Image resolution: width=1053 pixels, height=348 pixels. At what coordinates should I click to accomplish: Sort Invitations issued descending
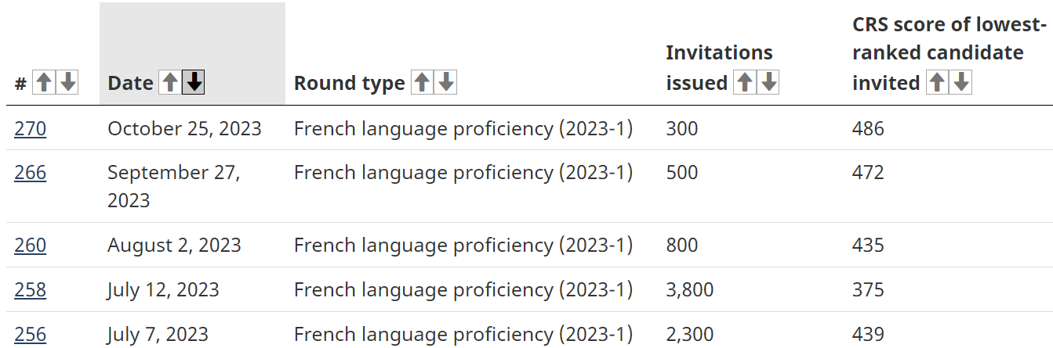pyautogui.click(x=768, y=82)
